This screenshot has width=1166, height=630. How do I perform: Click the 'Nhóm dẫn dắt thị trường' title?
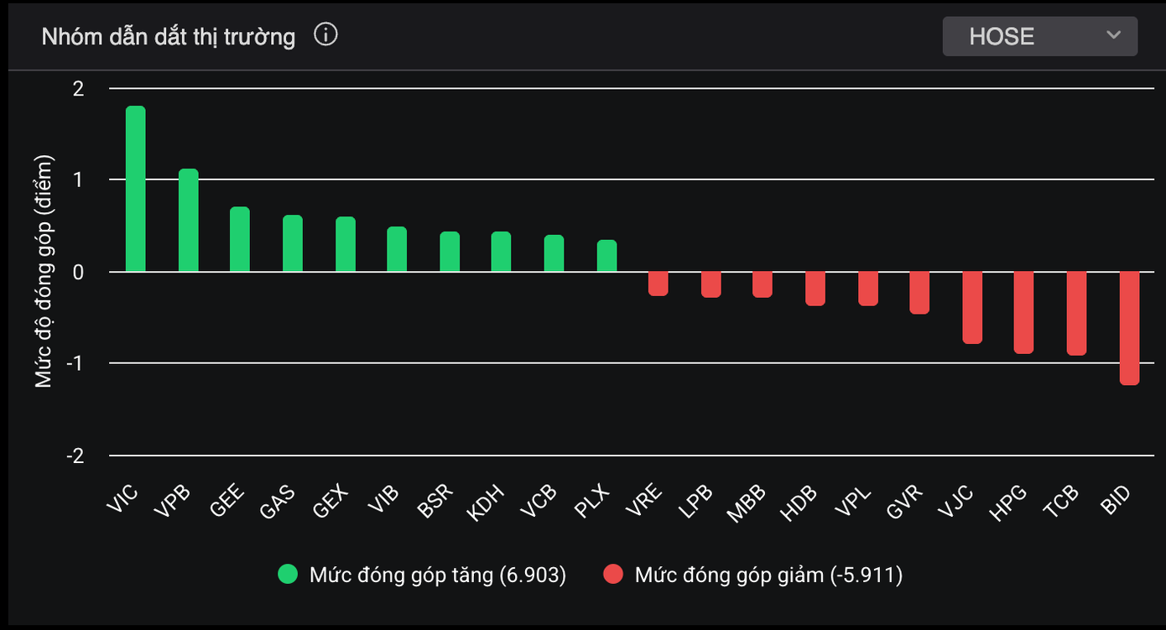169,37
